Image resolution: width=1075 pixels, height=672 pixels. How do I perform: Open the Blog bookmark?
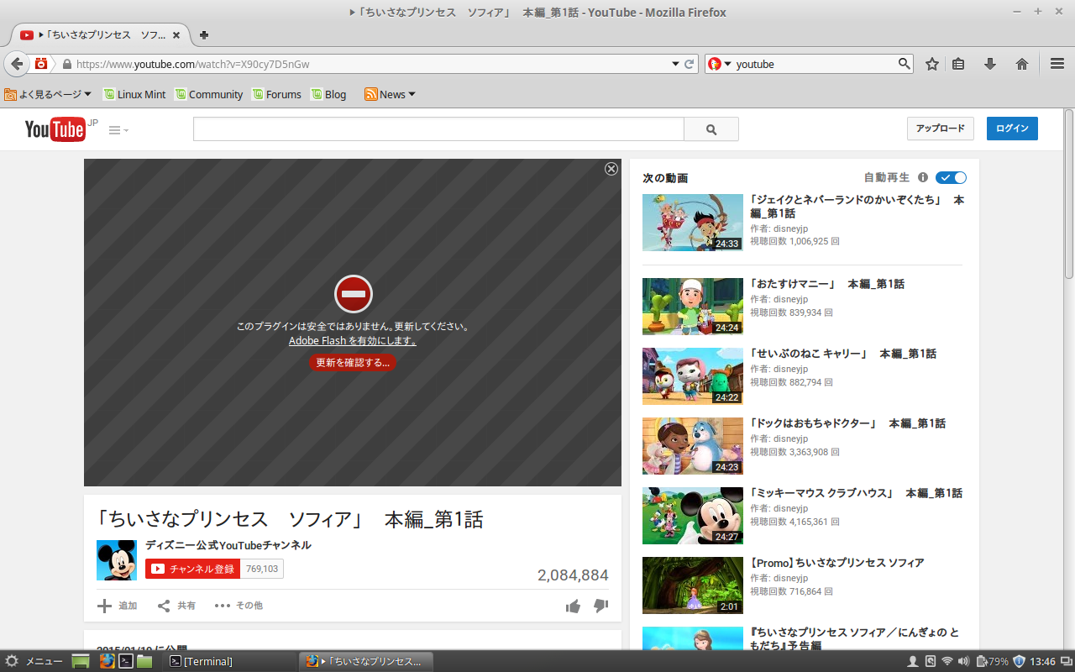click(x=328, y=94)
